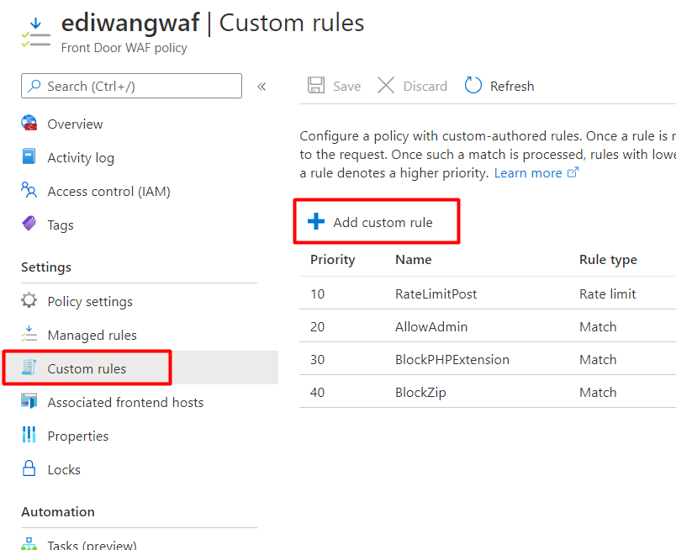The width and height of the screenshot is (676, 550).
Task: Click the Overview globe icon
Action: pos(29,123)
